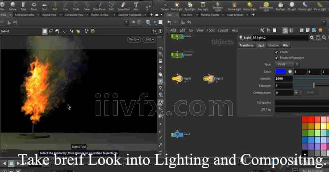
Task: Add a Distant Light from shelf
Action: tap(250, 6)
